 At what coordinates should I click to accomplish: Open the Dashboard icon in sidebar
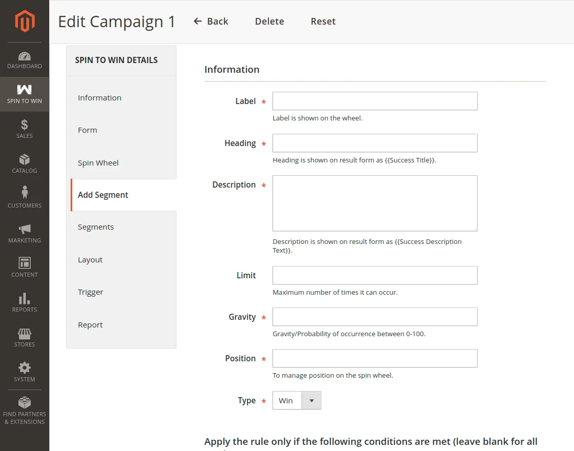tap(25, 56)
